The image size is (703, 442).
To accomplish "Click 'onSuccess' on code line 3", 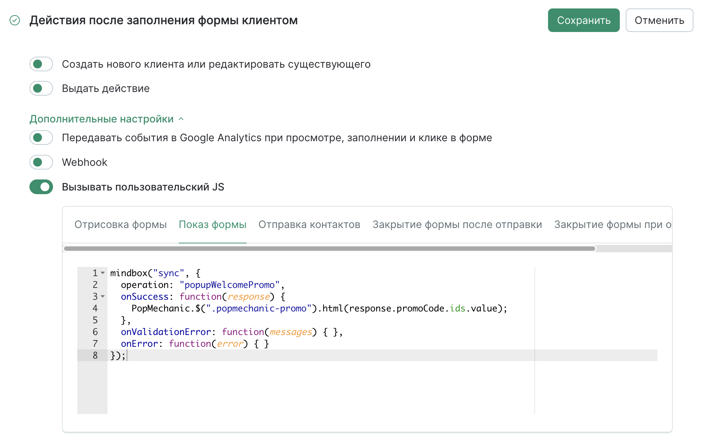I will click(145, 296).
